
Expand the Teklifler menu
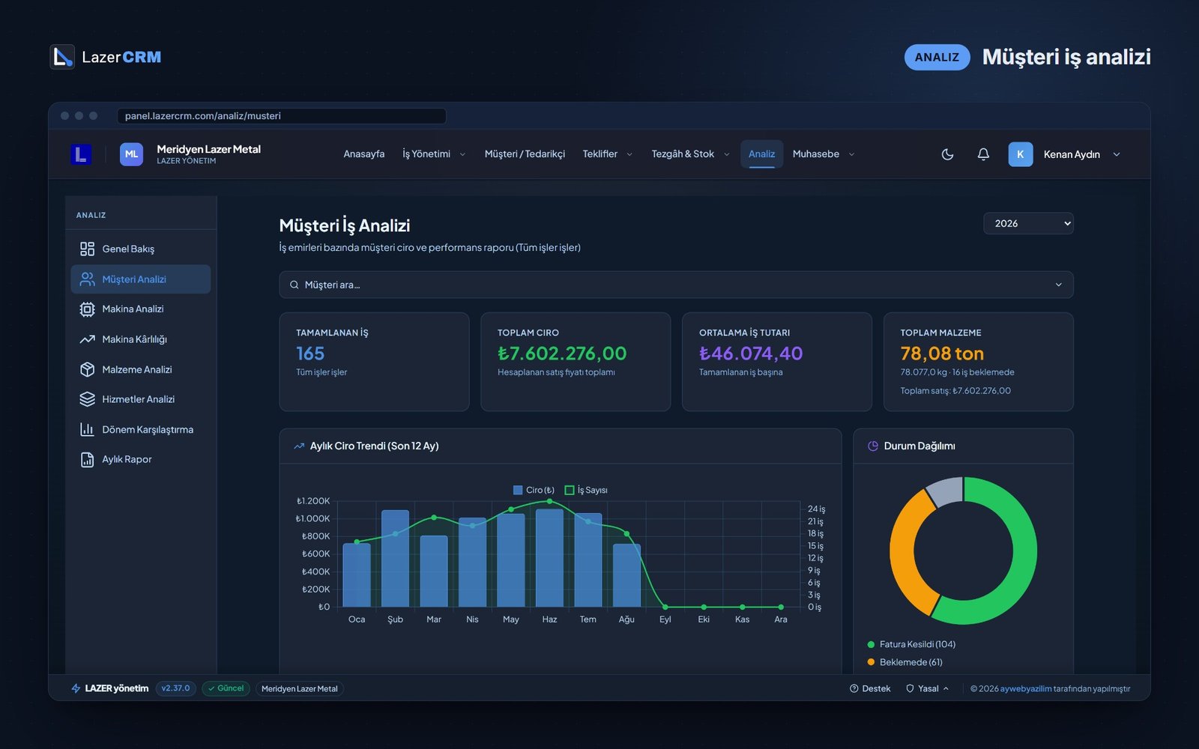tap(608, 154)
